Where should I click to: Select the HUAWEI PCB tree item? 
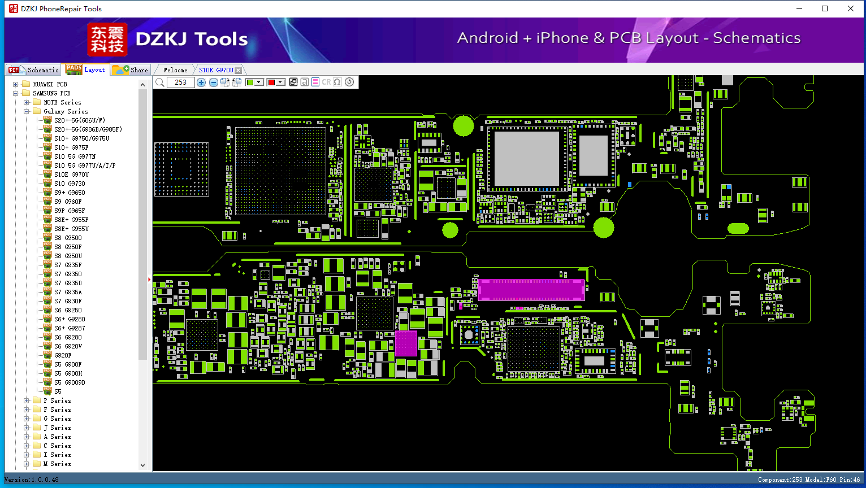click(x=50, y=84)
